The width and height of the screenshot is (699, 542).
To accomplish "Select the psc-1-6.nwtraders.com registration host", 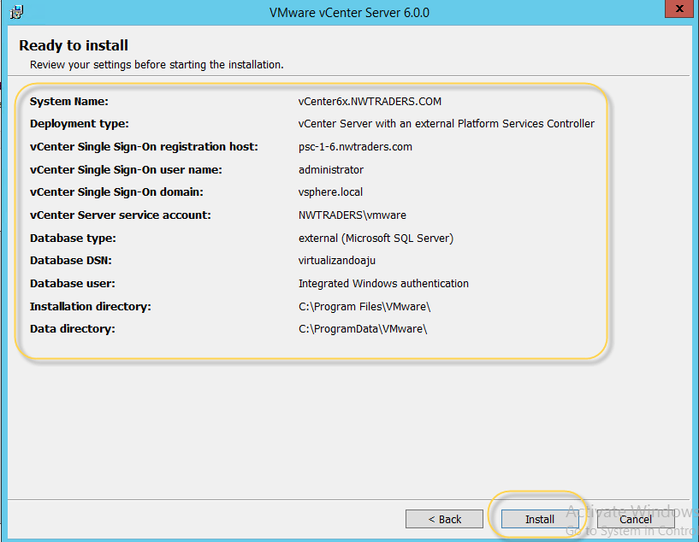I will (355, 147).
